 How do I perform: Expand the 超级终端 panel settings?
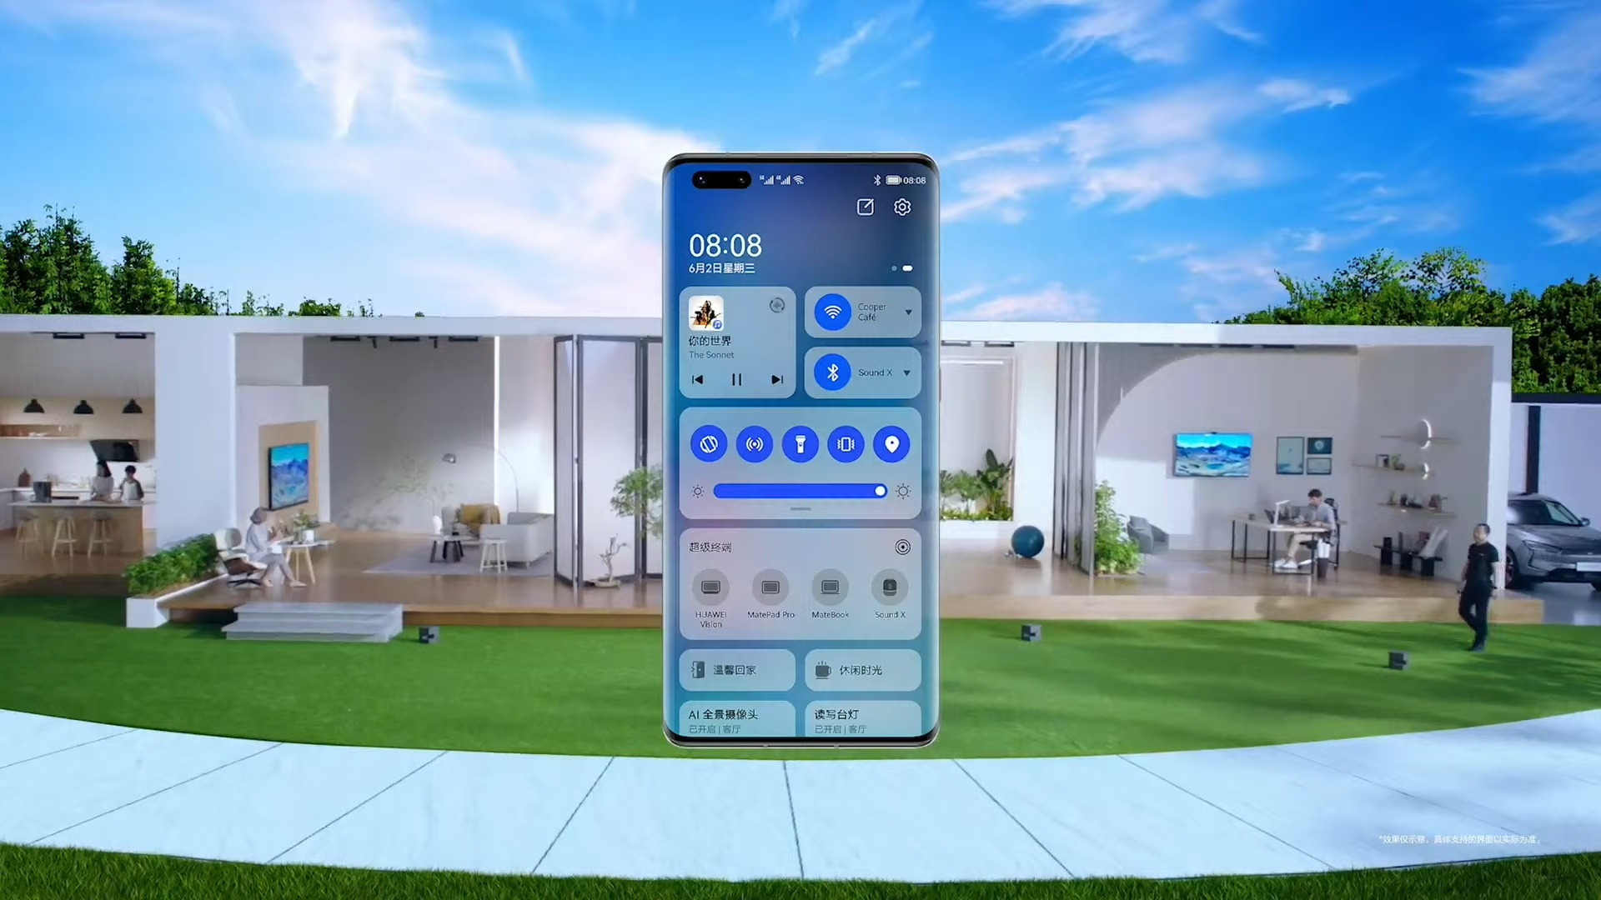pos(904,546)
